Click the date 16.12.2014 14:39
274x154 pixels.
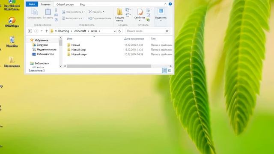134,54
